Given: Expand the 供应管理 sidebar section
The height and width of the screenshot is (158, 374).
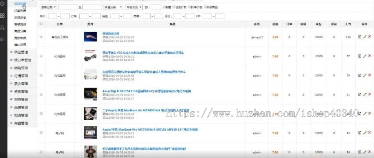Looking at the screenshot, I should [21, 52].
